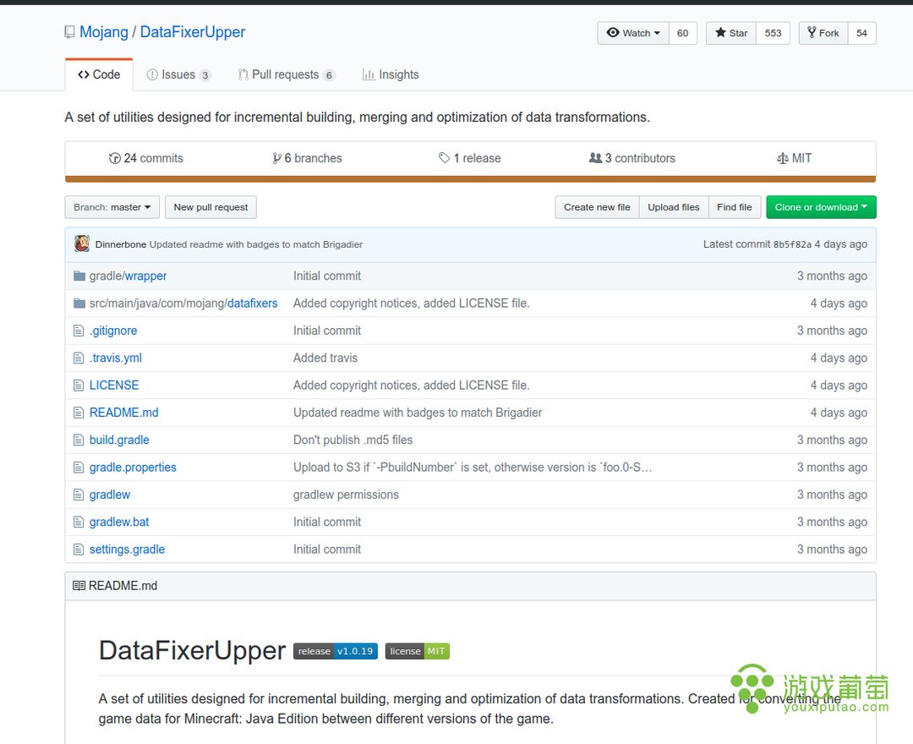Click the file icon next to gradle.properties
Viewport: 913px width, 744px height.
pyautogui.click(x=79, y=468)
